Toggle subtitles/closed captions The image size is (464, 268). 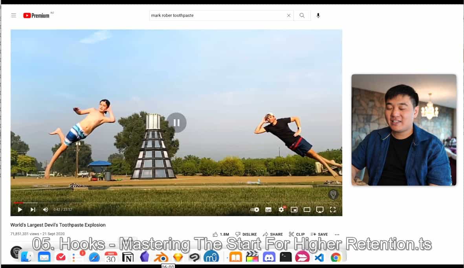[x=268, y=209]
